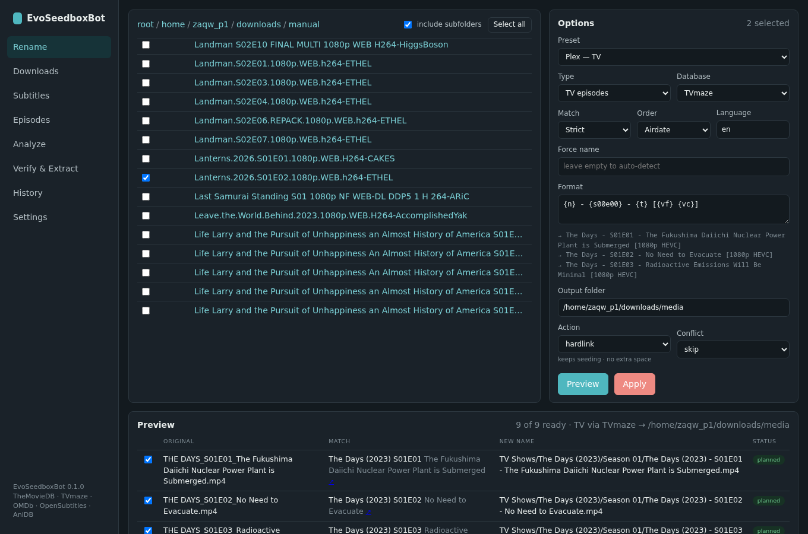Open the Conflict dropdown showing skip
The width and height of the screenshot is (808, 534).
(733, 349)
